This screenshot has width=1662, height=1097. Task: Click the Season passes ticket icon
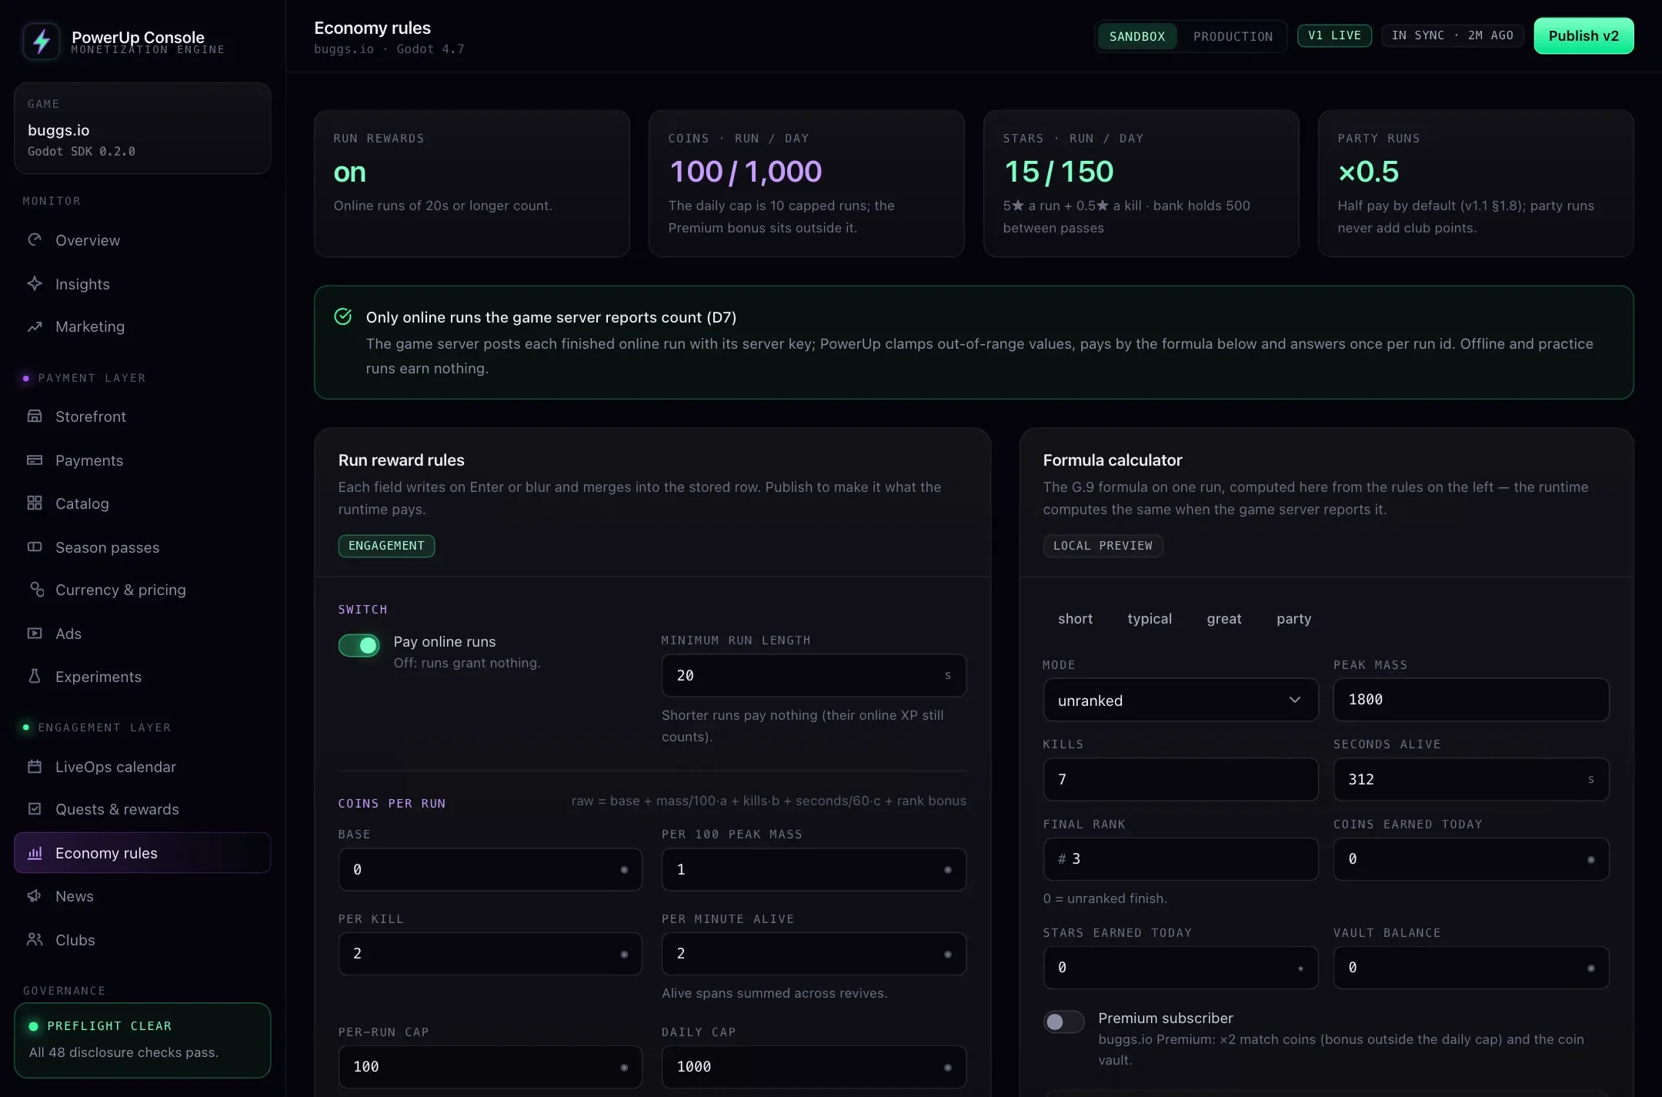pyautogui.click(x=35, y=547)
